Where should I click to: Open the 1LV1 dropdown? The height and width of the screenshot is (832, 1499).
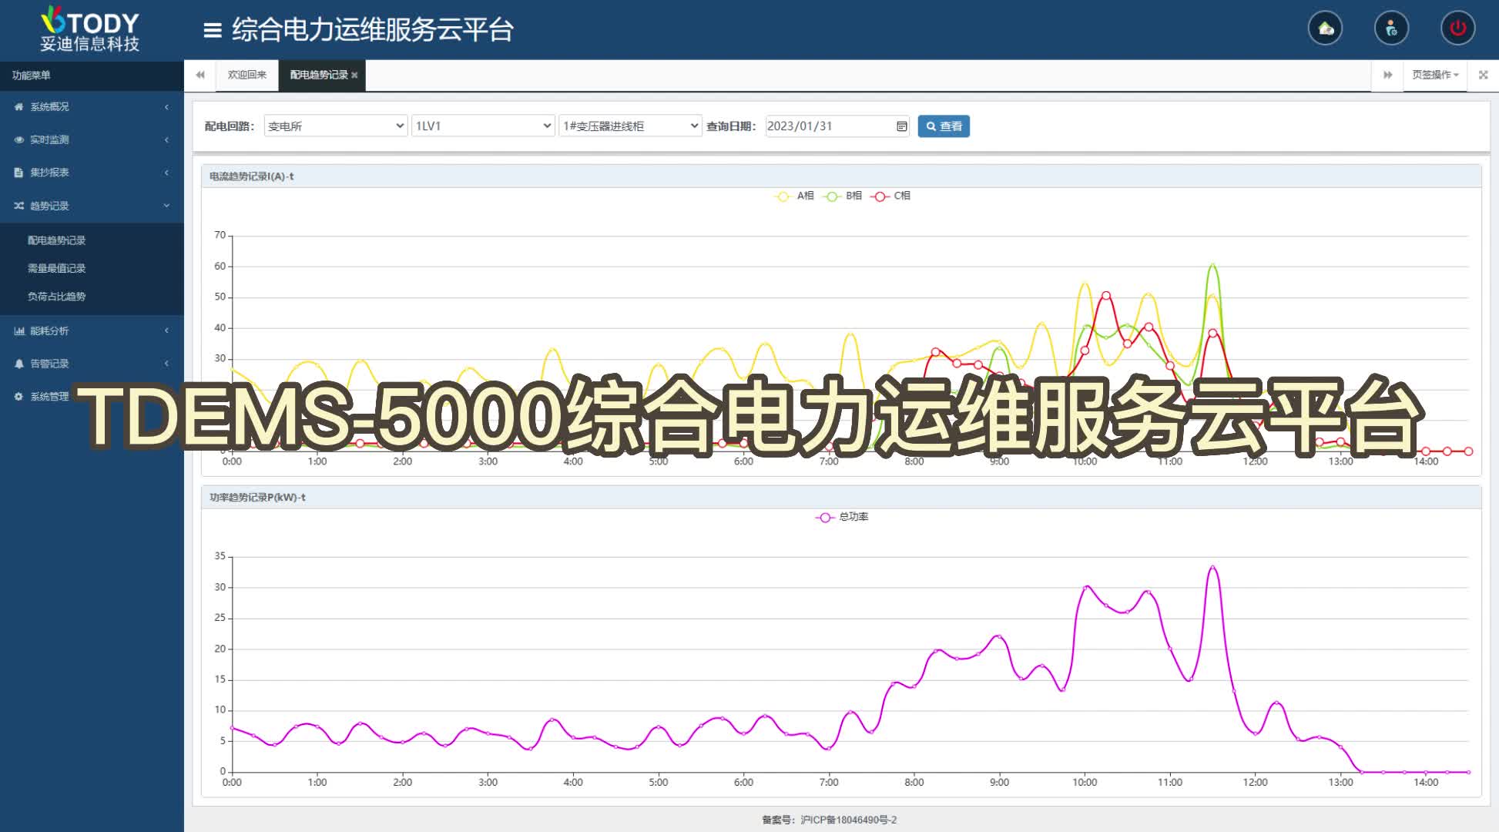483,126
